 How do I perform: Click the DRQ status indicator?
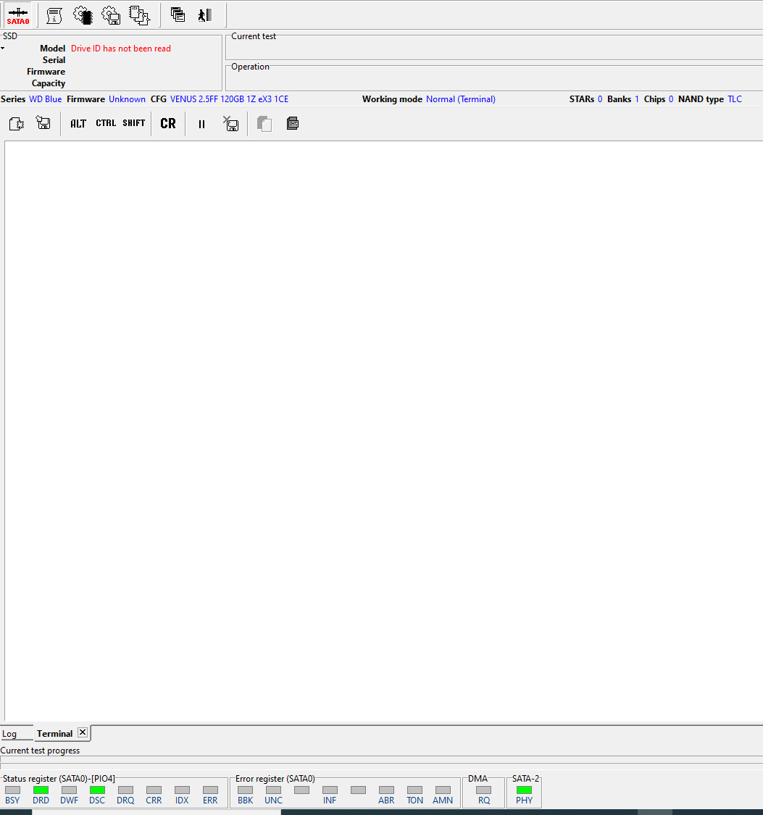(126, 790)
